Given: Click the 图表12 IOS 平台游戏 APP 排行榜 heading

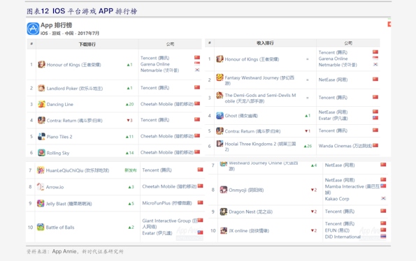Looking at the screenshot, I should (x=82, y=11).
